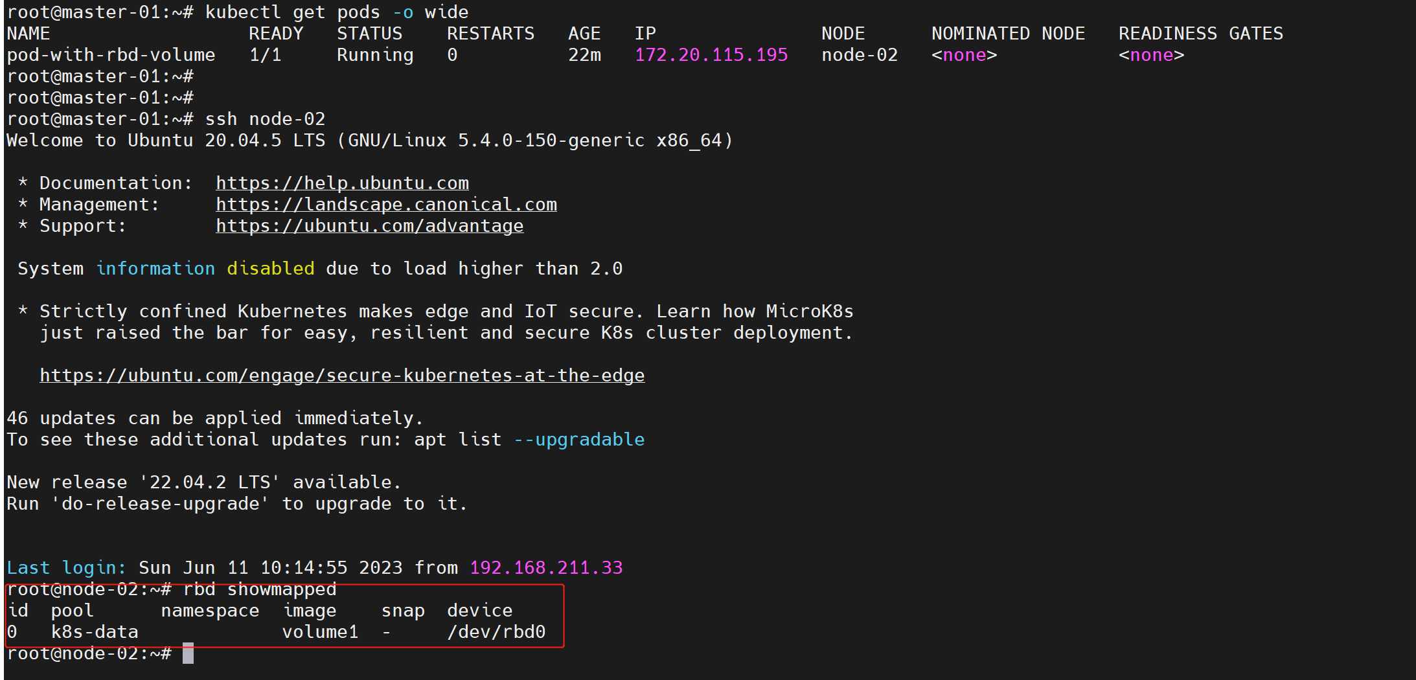Click the 'namespace' column header
This screenshot has width=1416, height=680.
210,611
